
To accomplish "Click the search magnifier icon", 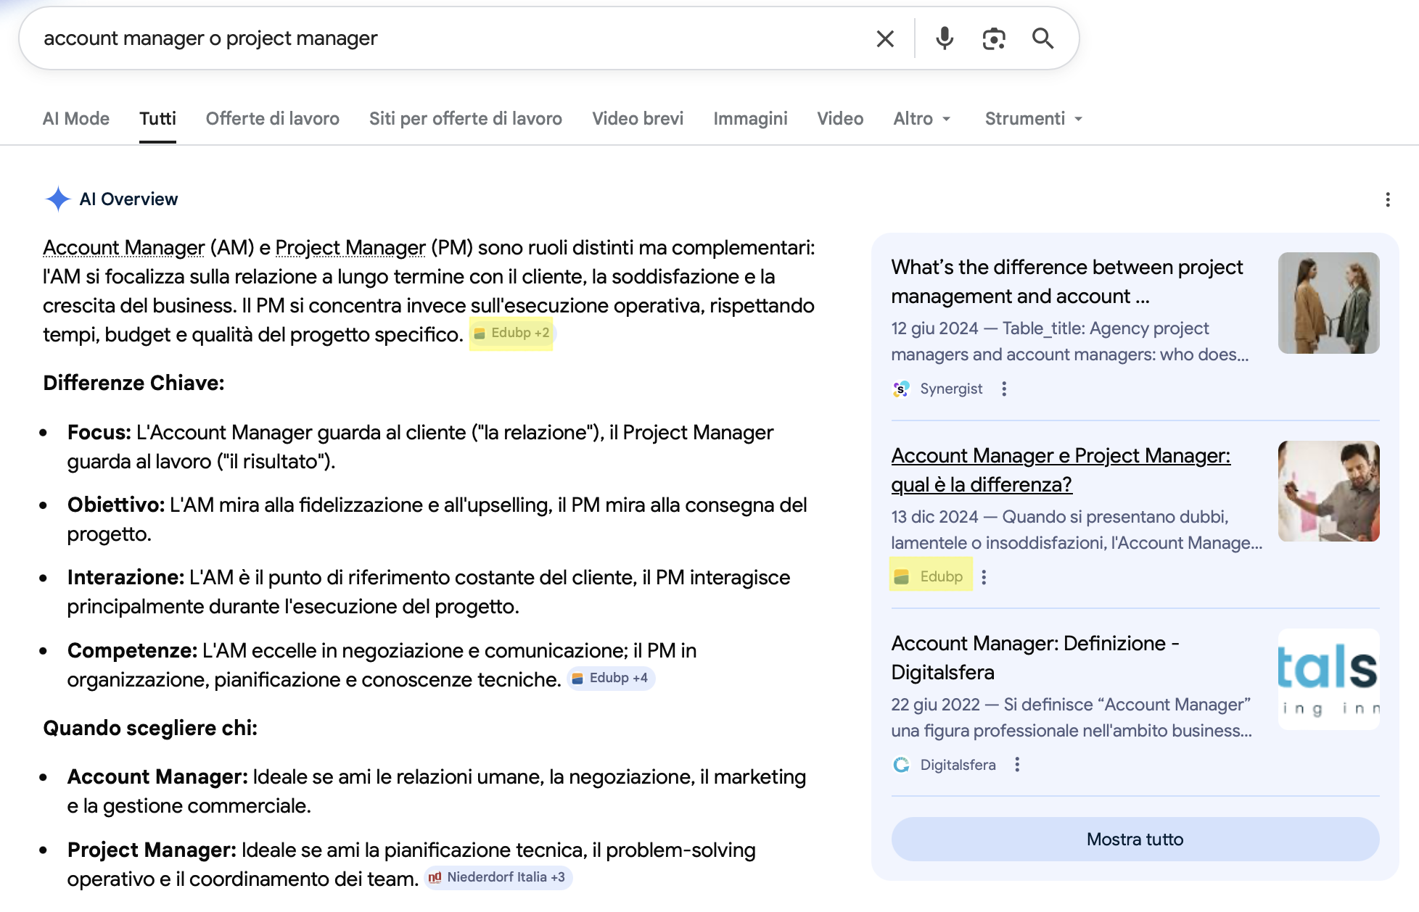I will click(1042, 38).
